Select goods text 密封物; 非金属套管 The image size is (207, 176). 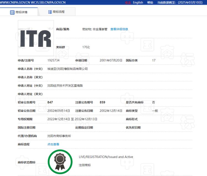click(95, 29)
